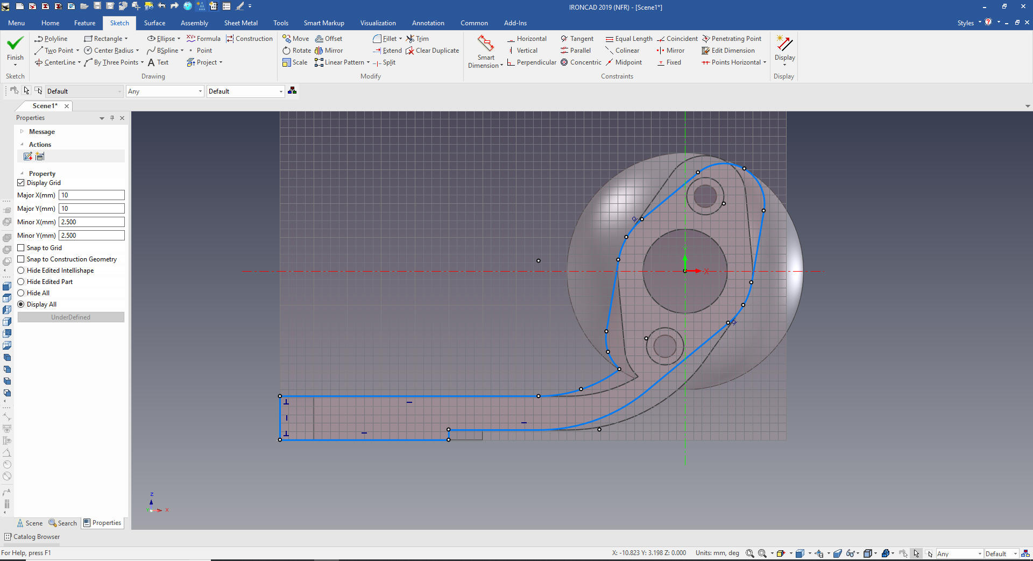The height and width of the screenshot is (561, 1033).
Task: Add a Penetrating Point constraint
Action: click(x=732, y=39)
